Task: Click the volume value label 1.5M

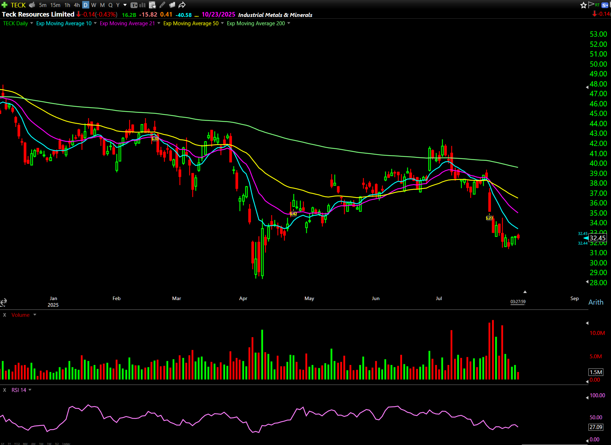Action: click(596, 372)
